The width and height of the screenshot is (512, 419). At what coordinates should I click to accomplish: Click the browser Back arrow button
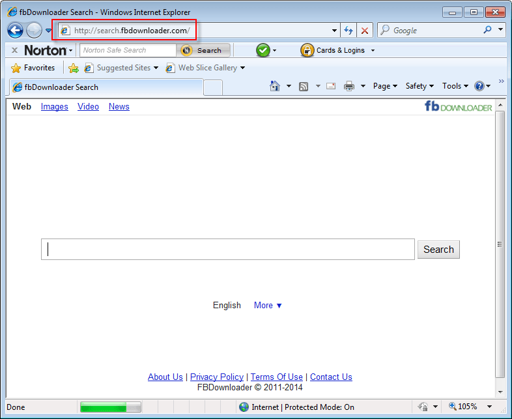[15, 31]
